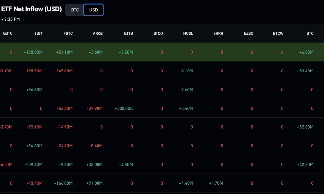Select the USD toggle option
Screen dimensions: 324x194
coord(93,10)
